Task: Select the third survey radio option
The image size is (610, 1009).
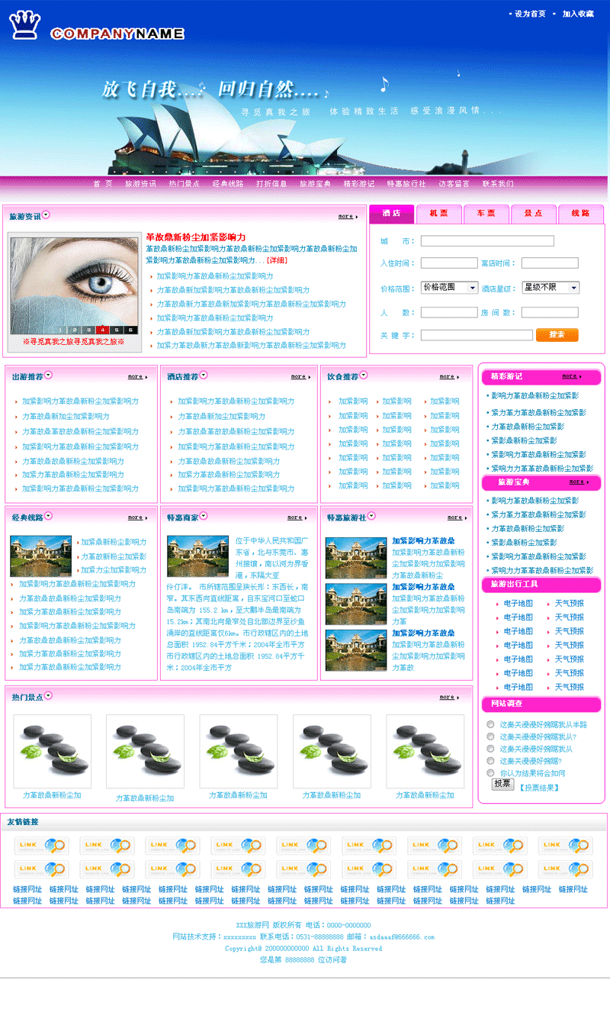Action: [491, 749]
